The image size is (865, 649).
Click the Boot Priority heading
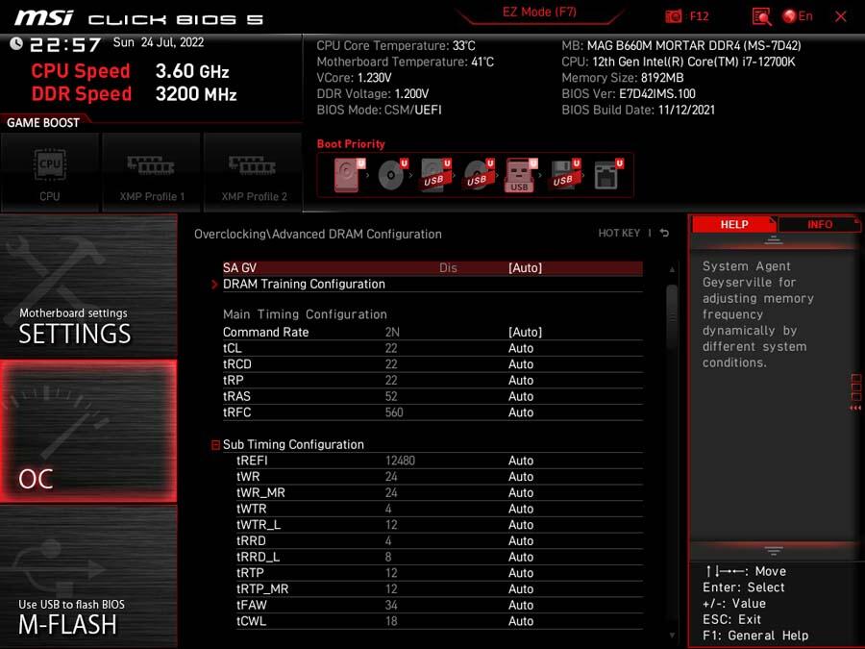tap(351, 144)
